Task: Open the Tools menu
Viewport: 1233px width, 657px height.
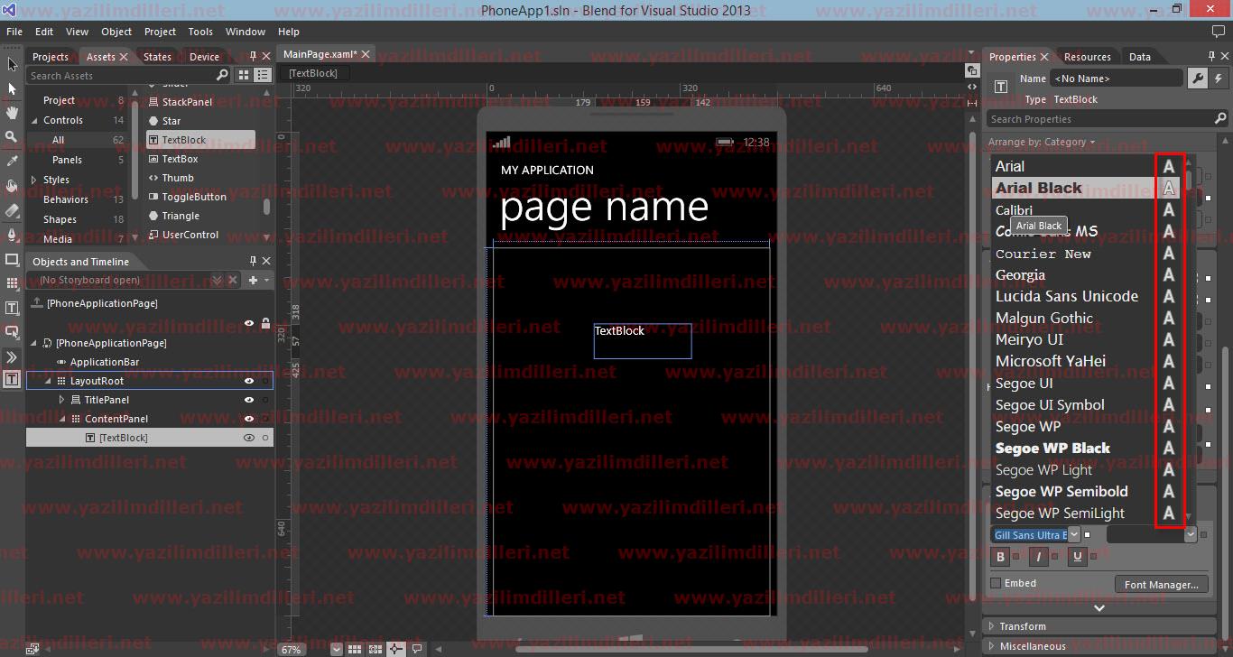Action: (x=200, y=32)
